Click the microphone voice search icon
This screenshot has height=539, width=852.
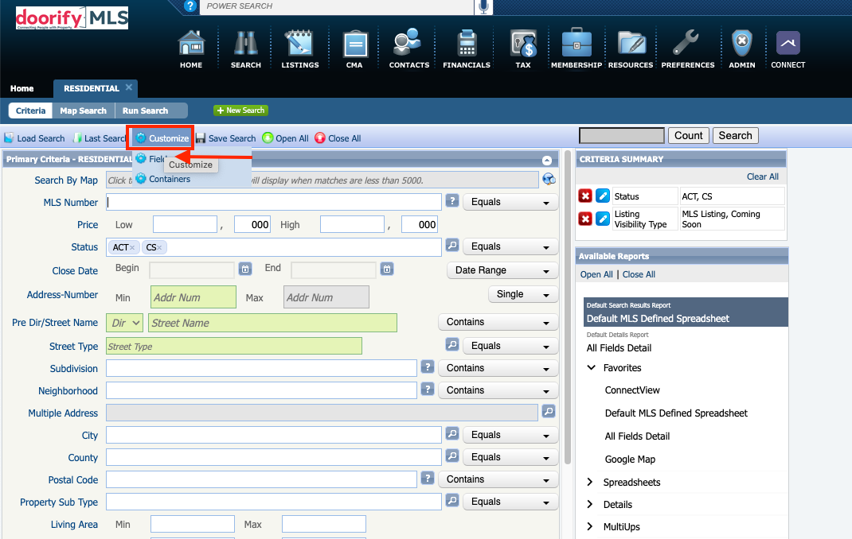click(483, 7)
